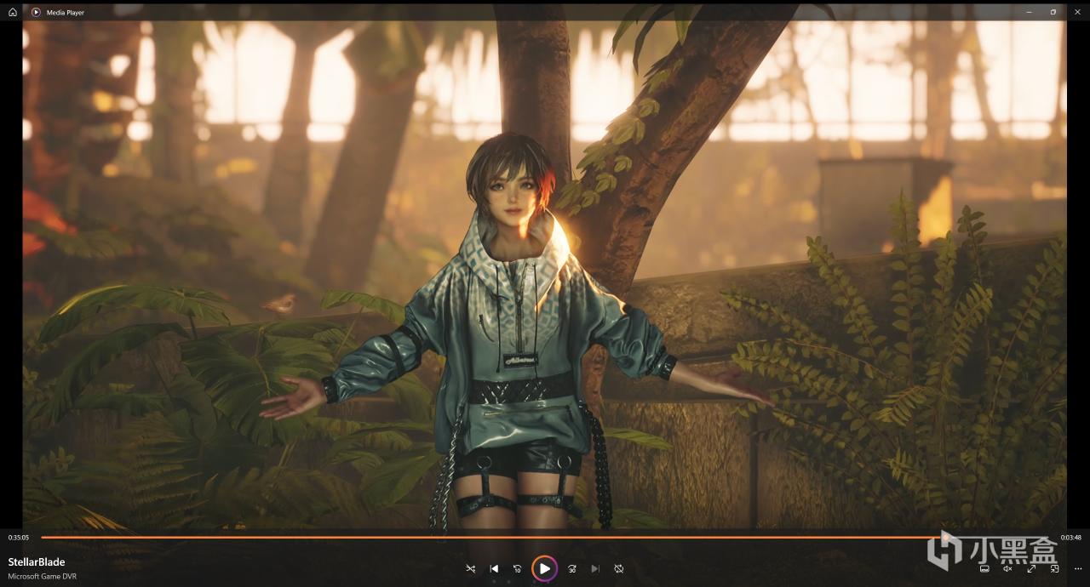Click the remaining time 0:03:48

pyautogui.click(x=1070, y=538)
